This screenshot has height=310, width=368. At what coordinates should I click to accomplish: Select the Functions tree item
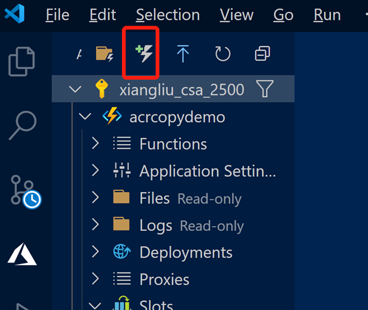pos(173,143)
